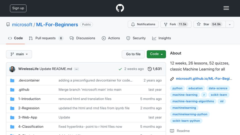Click the link chain icon in About
Screen dimensions: 240x135
[x=172, y=79]
